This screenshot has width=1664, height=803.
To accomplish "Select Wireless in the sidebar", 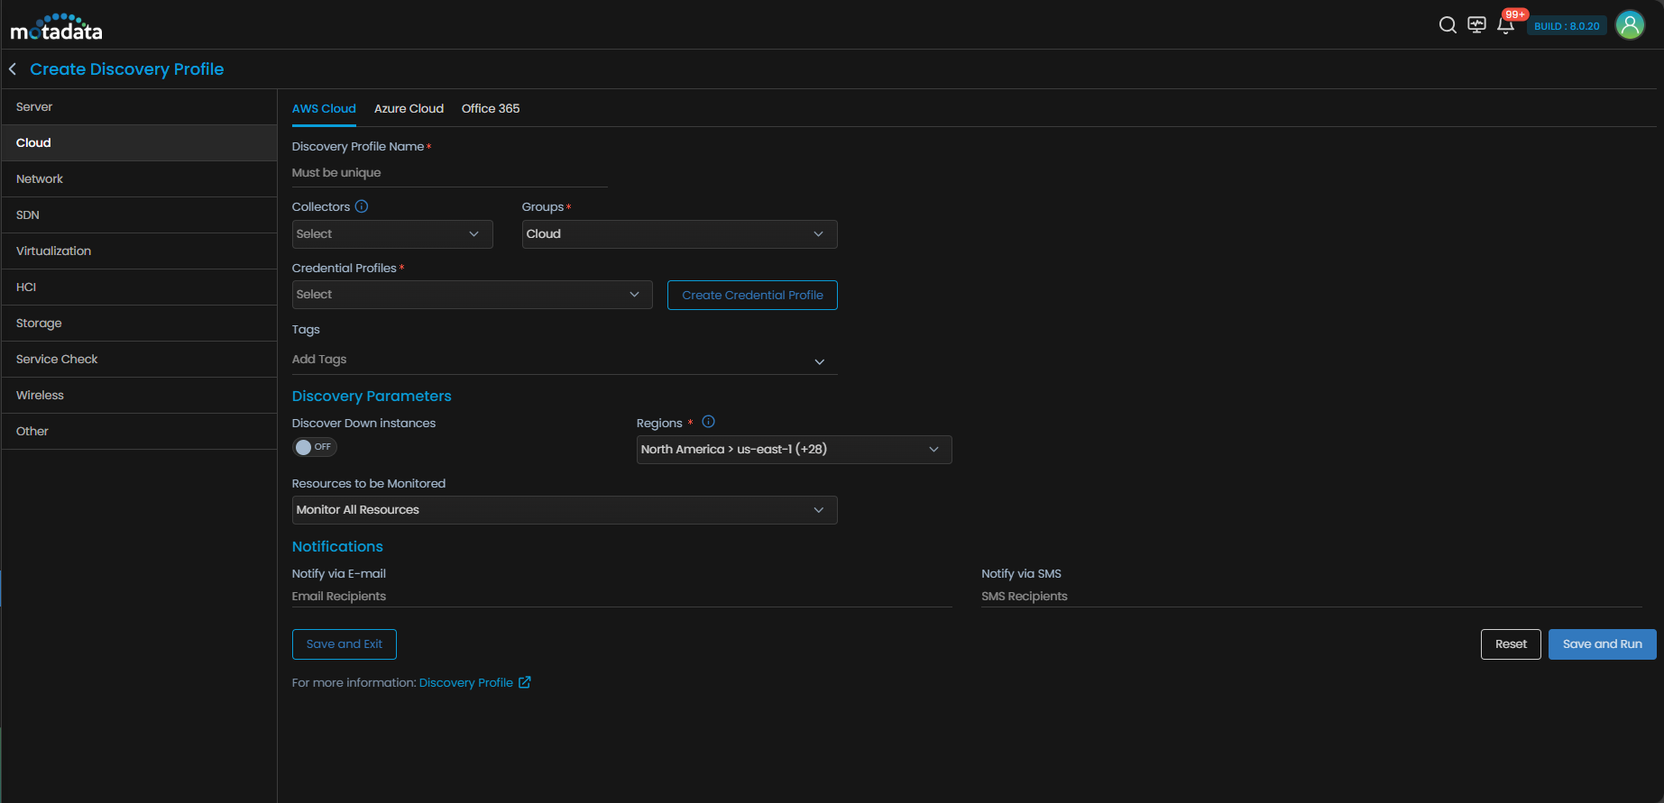I will coord(139,396).
